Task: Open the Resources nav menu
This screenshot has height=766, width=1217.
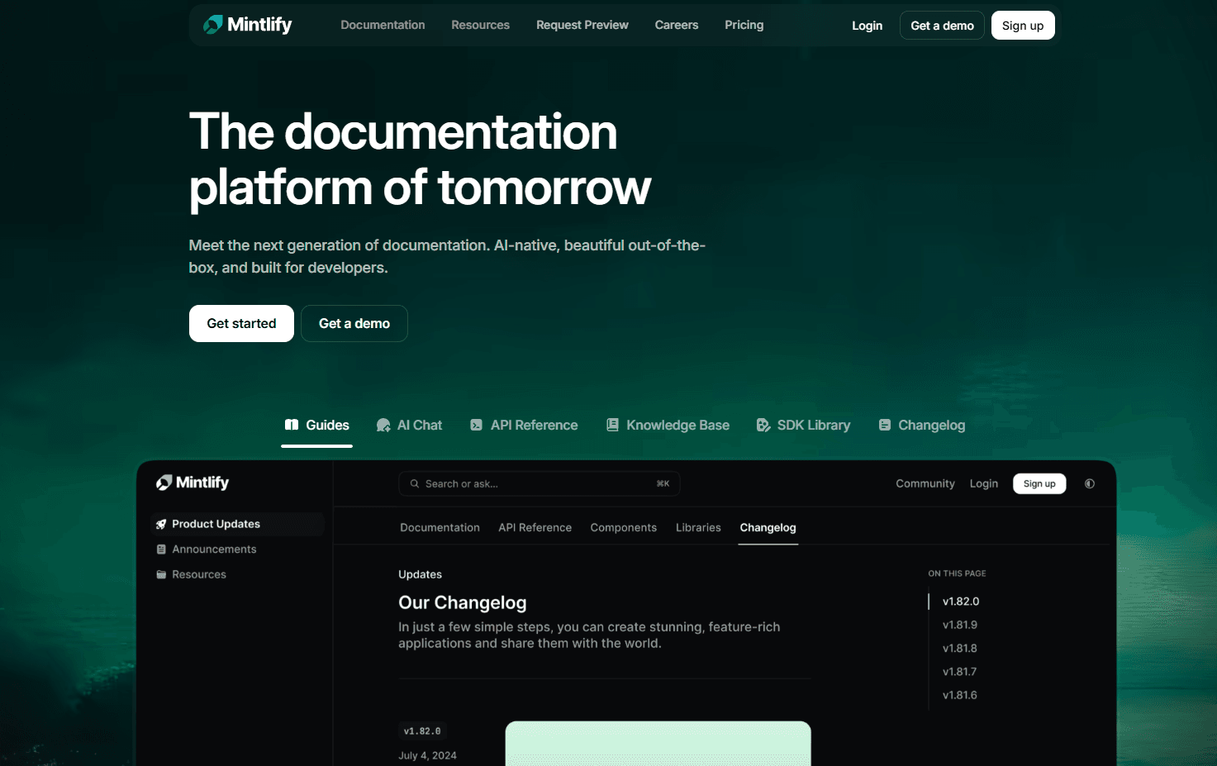Action: coord(480,25)
